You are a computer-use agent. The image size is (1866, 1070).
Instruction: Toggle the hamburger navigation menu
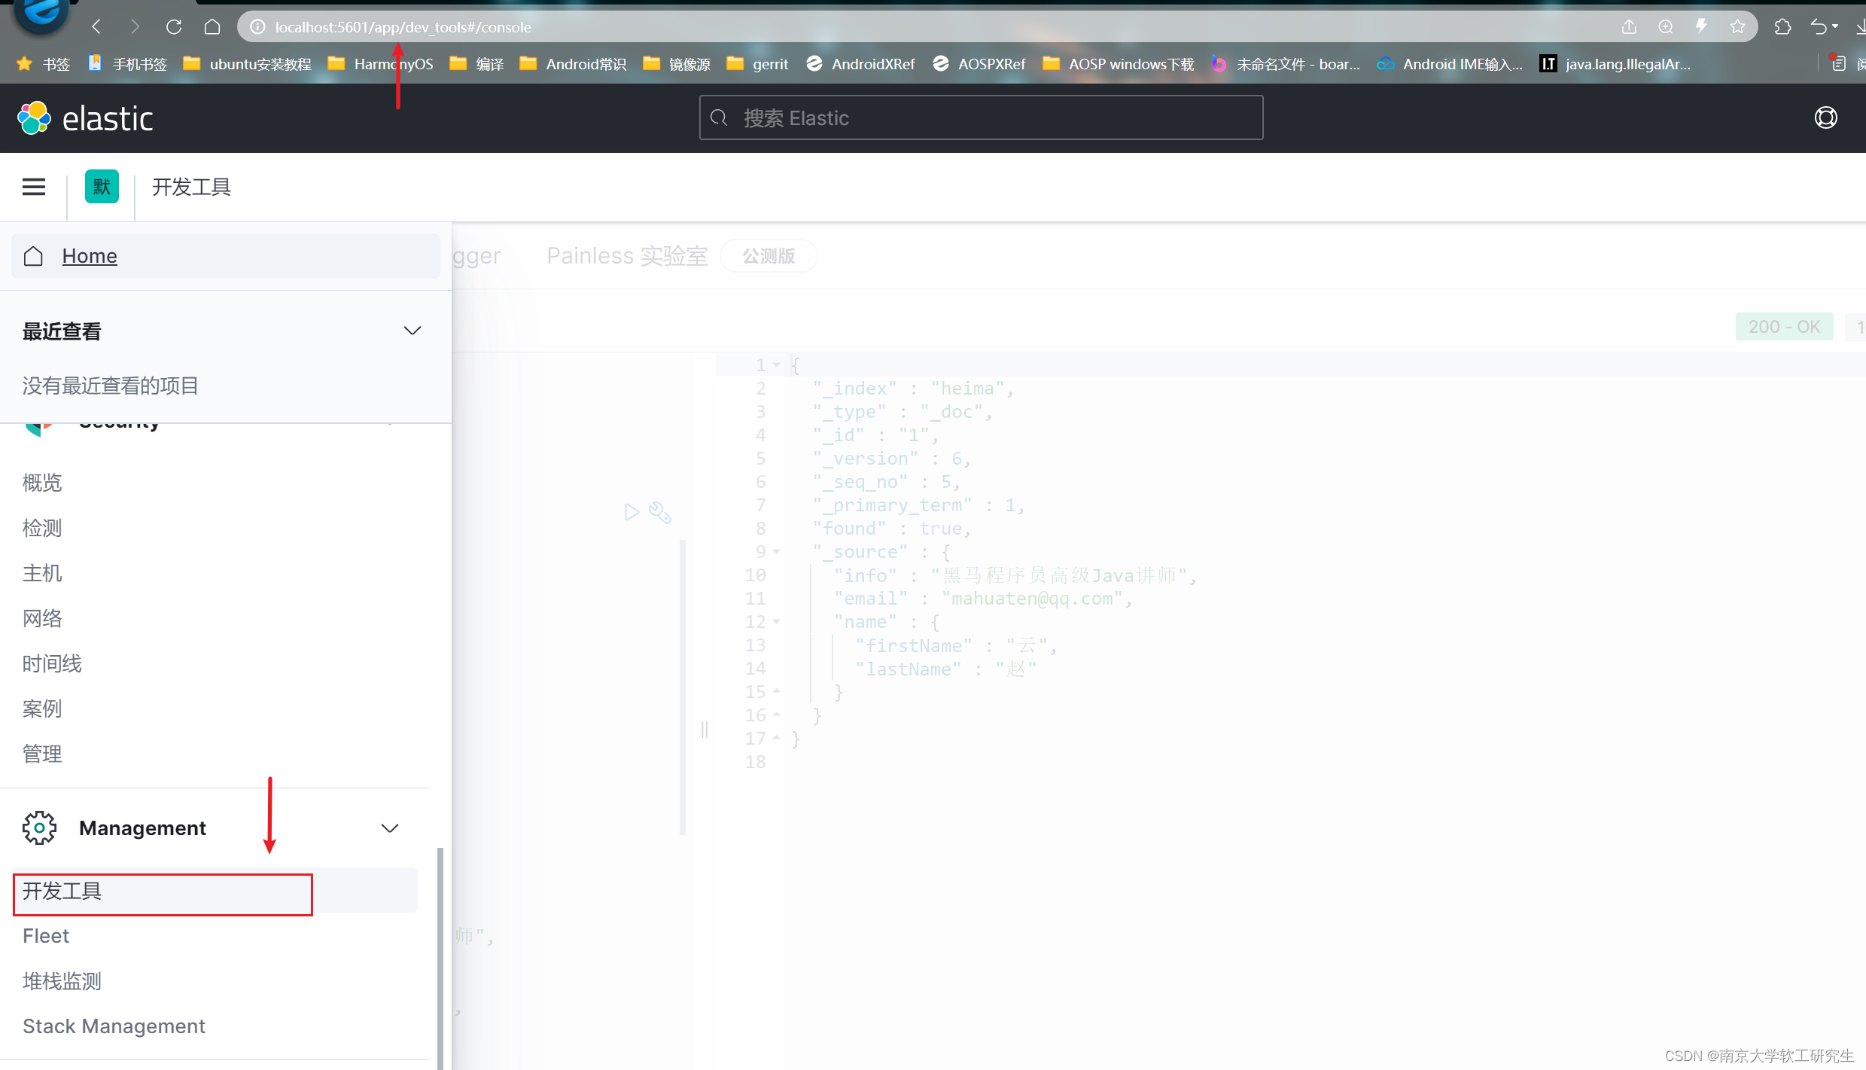pyautogui.click(x=34, y=187)
